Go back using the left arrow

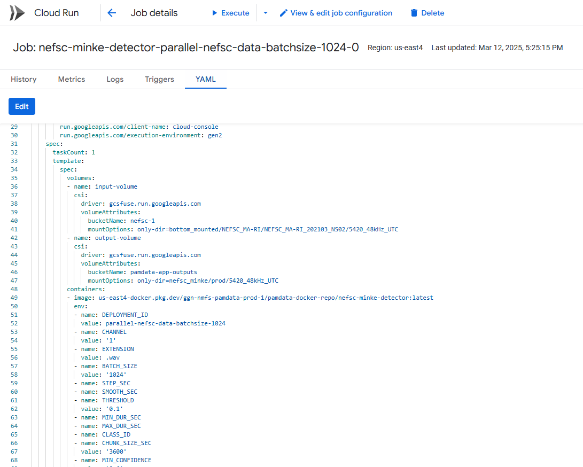[112, 13]
